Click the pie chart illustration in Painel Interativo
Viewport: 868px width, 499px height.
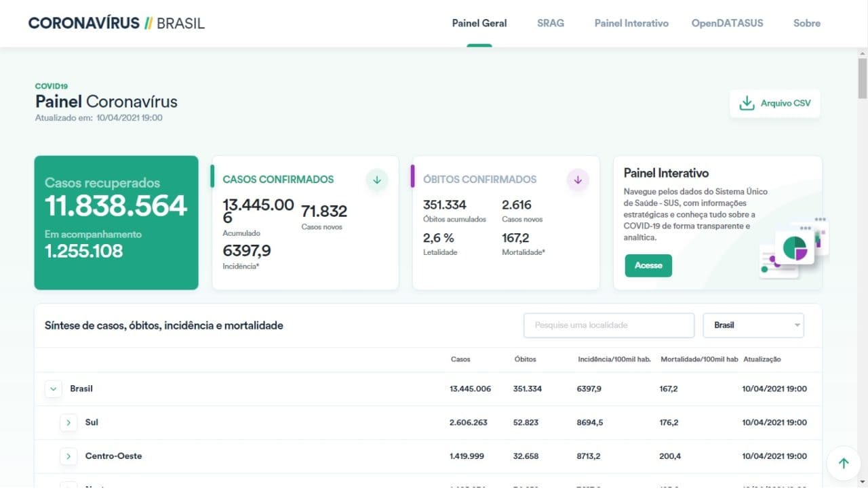click(794, 248)
